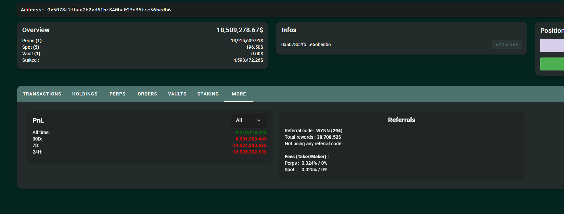Viewport: 564px width, 214px height.
Task: Select the More tab
Action: (239, 94)
